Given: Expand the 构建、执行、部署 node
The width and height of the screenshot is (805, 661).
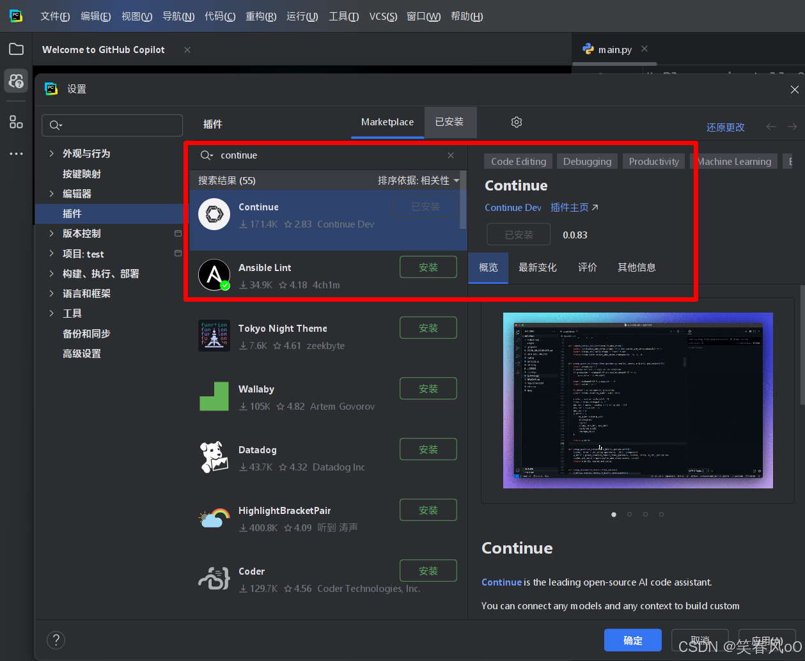Looking at the screenshot, I should 51,274.
